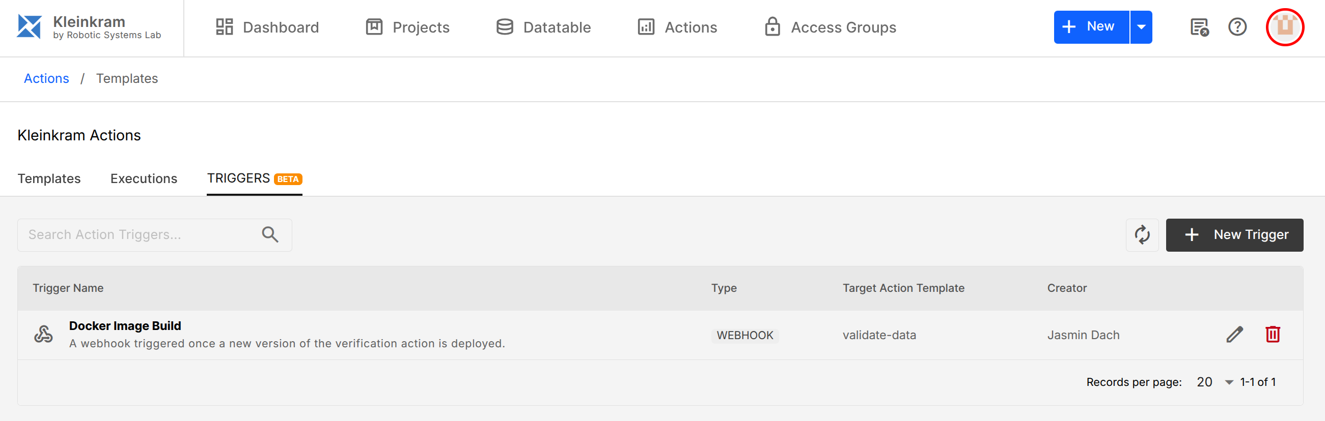Click the Kleinkram logo icon
The height and width of the screenshot is (421, 1325).
pyautogui.click(x=29, y=27)
